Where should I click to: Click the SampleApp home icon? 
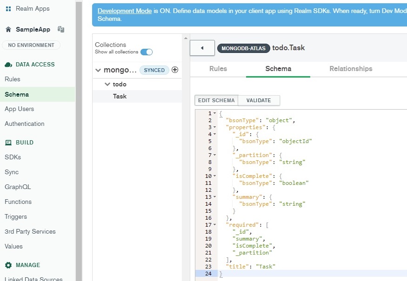pyautogui.click(x=8, y=30)
